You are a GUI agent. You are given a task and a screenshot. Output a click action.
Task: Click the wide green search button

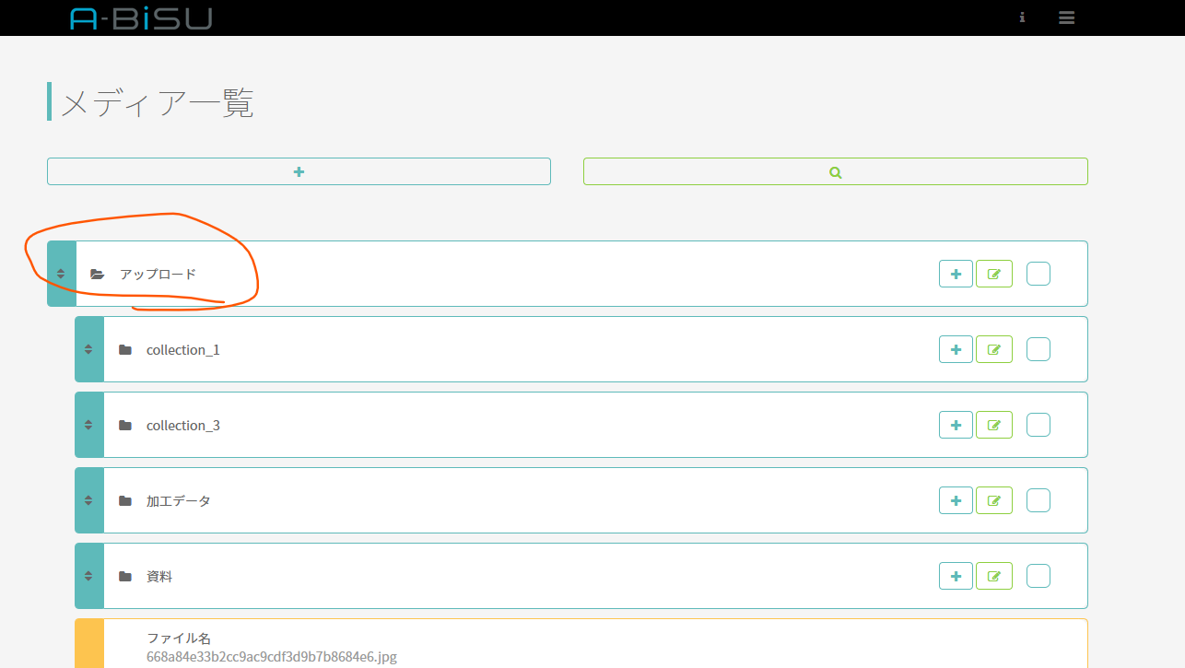835,171
